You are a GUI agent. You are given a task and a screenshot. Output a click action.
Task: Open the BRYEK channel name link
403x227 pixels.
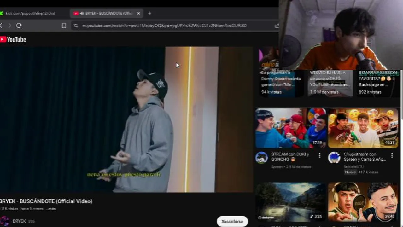pos(19,221)
